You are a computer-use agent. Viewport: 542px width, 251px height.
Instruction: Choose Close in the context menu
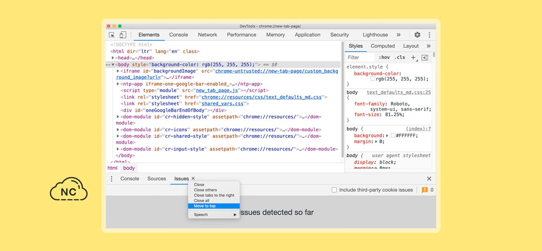click(214, 185)
